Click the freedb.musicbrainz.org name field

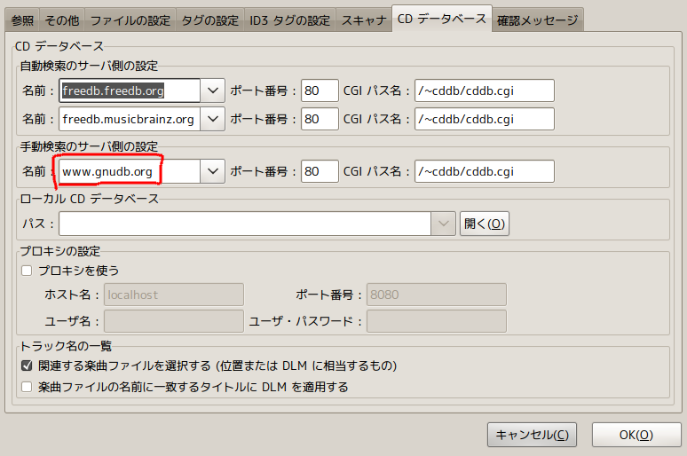click(x=130, y=119)
